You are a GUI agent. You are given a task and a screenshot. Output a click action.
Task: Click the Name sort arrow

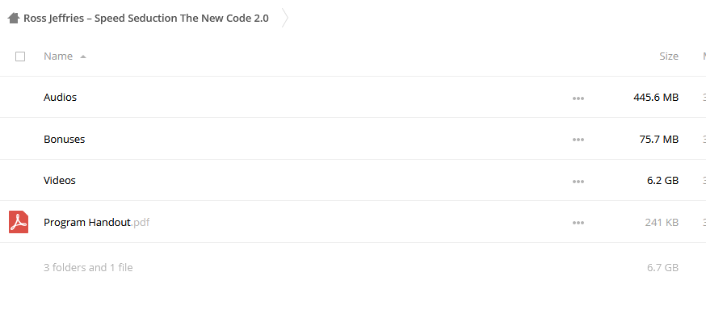coord(83,56)
